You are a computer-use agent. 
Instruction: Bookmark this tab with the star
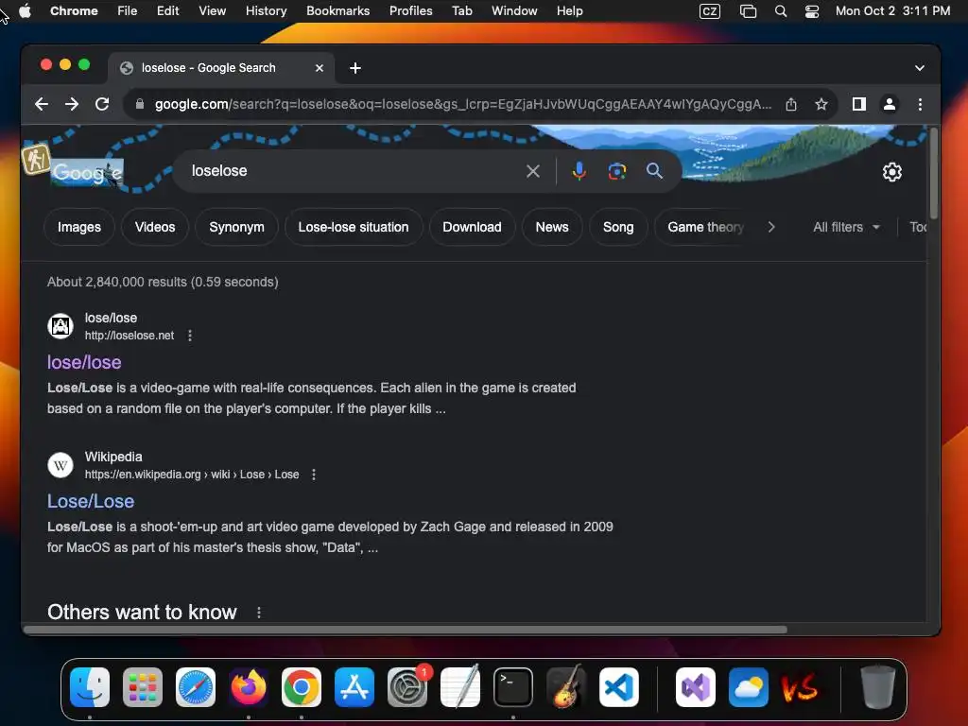click(821, 104)
